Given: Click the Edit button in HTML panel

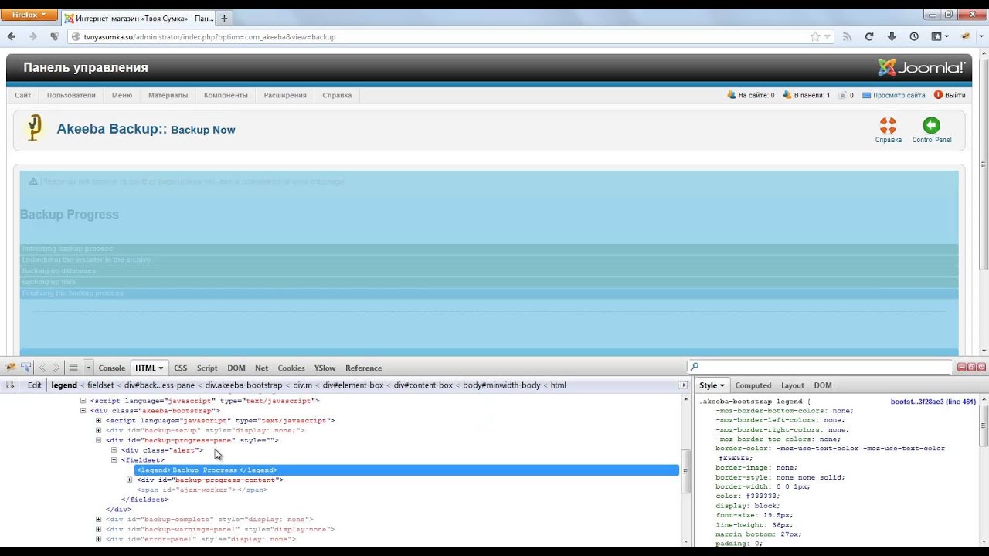Looking at the screenshot, I should [35, 385].
